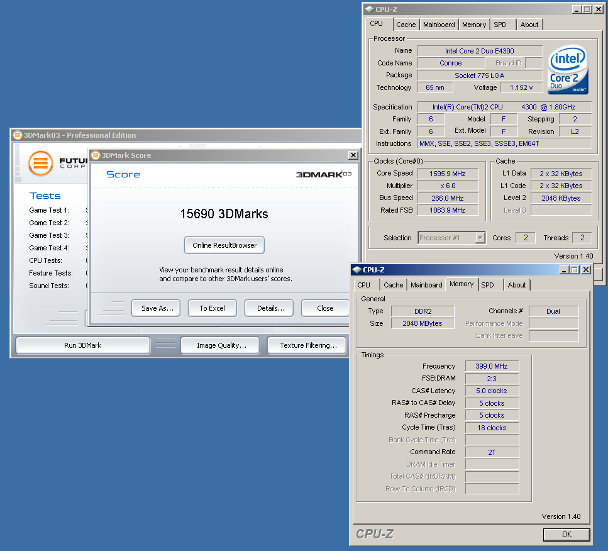Image resolution: width=608 pixels, height=551 pixels.
Task: Click the CAS# Latency value '5.0 clocks'
Action: [x=492, y=391]
